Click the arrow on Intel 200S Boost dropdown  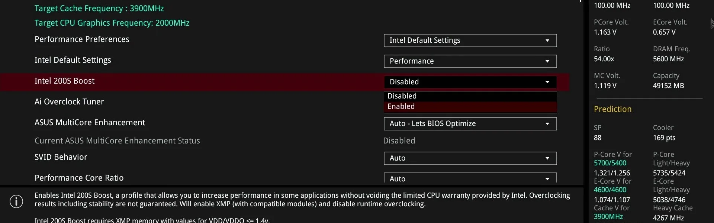point(547,82)
